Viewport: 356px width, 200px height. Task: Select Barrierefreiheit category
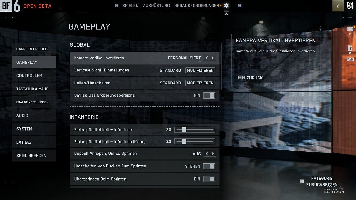pyautogui.click(x=34, y=49)
